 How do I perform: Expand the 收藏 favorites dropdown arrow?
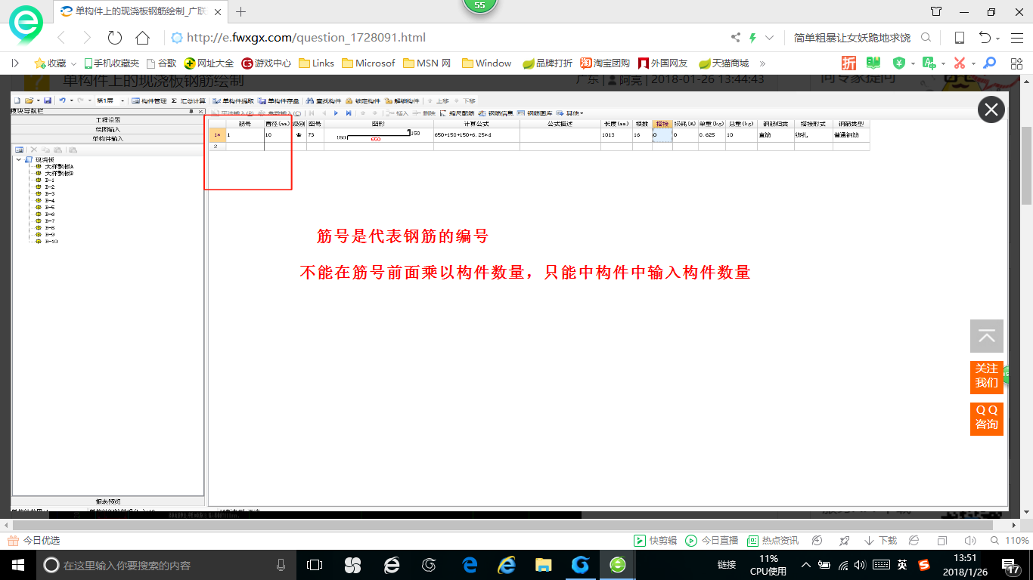coord(73,64)
